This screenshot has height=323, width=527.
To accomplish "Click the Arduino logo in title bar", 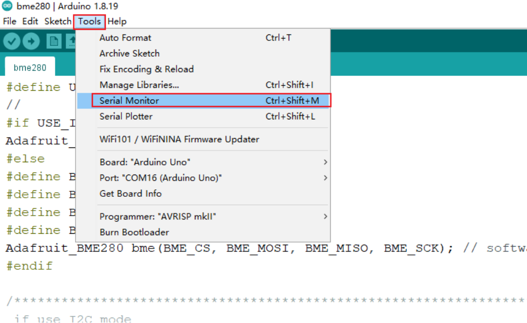I will pos(6,6).
